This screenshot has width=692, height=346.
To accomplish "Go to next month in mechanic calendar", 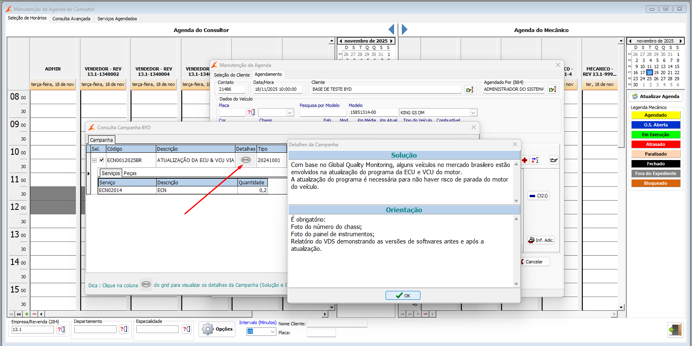I will (x=681, y=41).
